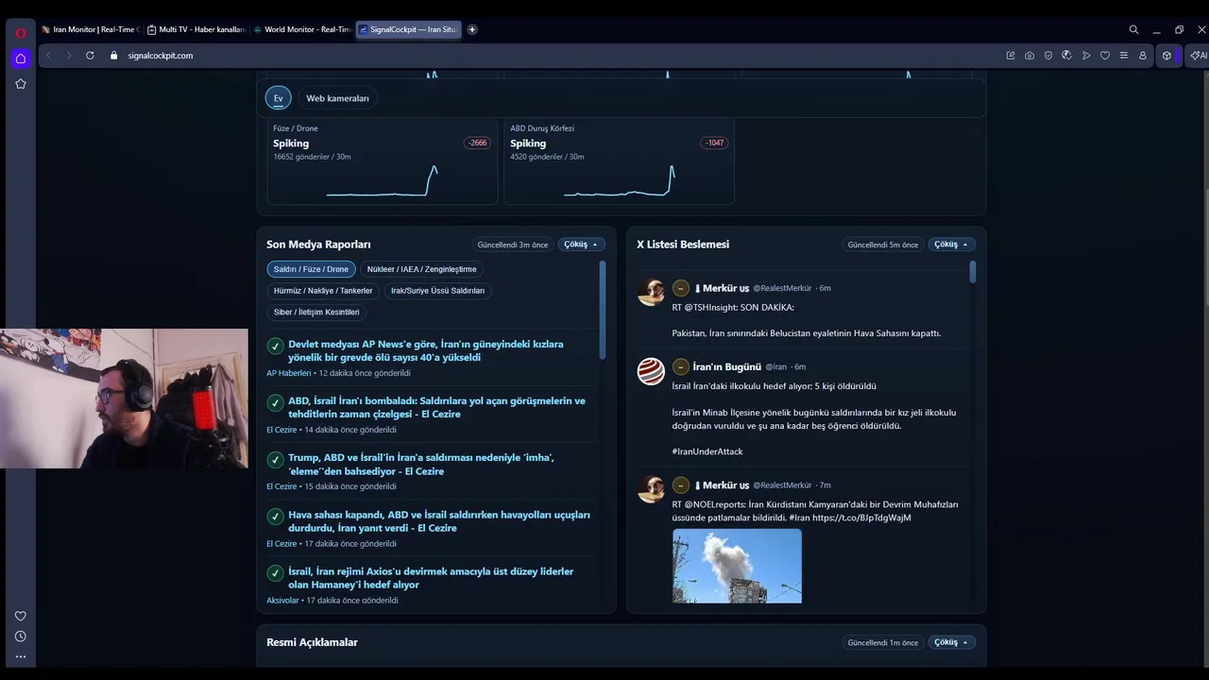Toggle the Irak/Suriye Üssü Saldırıları filter
This screenshot has height=680, width=1209.
click(437, 291)
